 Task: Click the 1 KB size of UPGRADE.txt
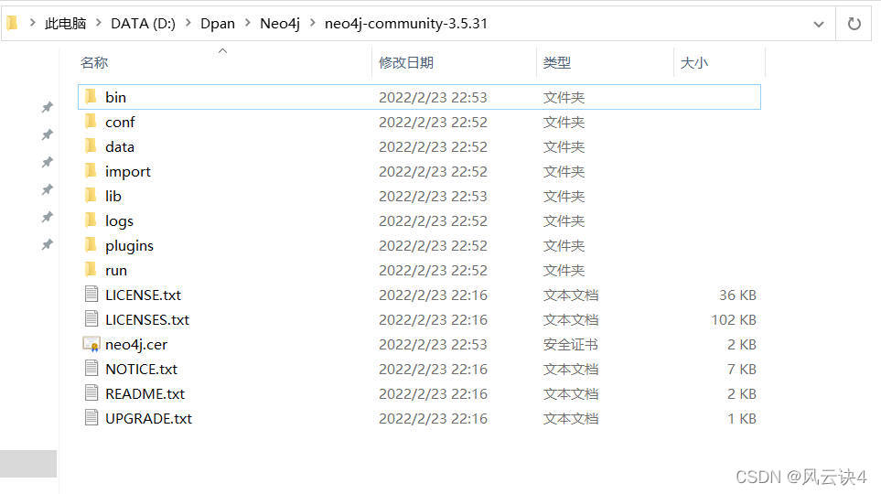click(742, 419)
